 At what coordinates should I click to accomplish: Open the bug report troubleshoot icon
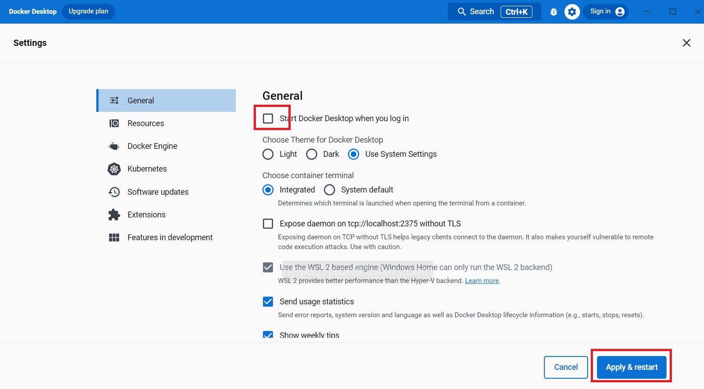554,12
